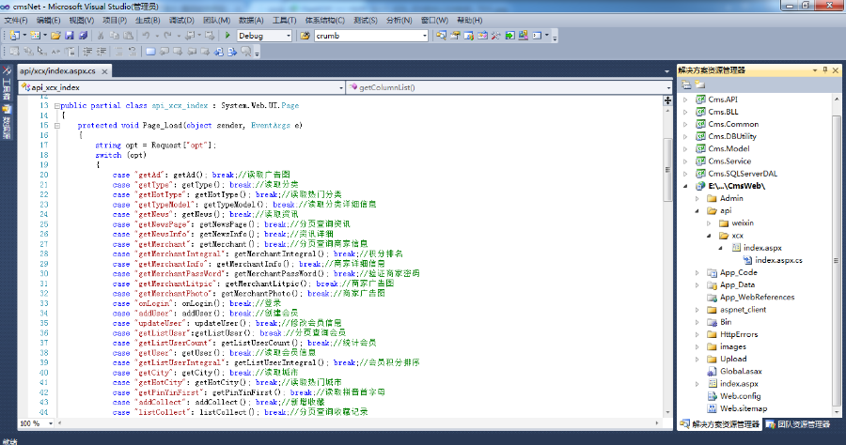Click the Undo toolbar icon
The width and height of the screenshot is (846, 445).
(147, 36)
